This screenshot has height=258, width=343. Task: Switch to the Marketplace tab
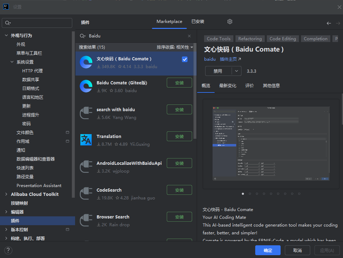point(169,22)
